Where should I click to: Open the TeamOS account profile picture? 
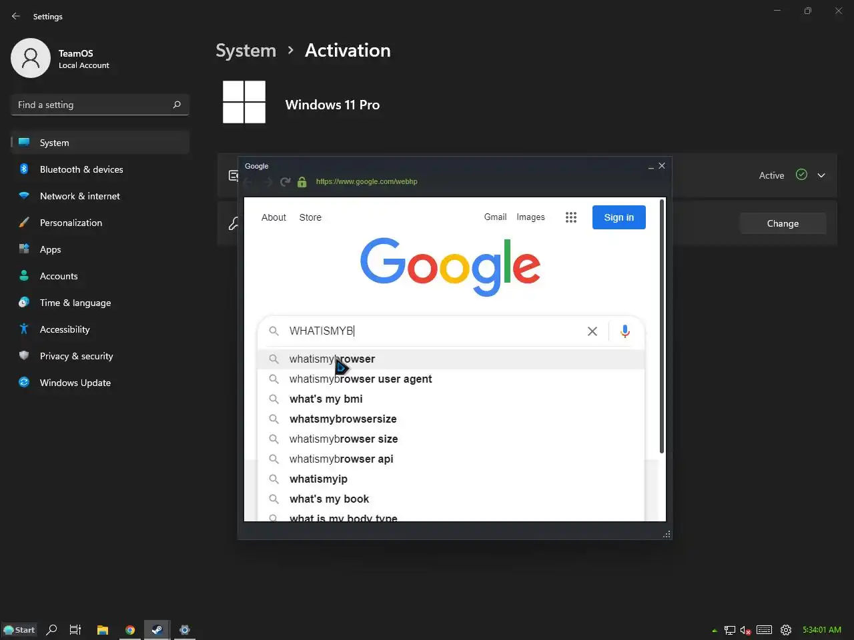click(31, 58)
